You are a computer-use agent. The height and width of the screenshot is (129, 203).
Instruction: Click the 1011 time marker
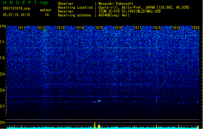click(22, 28)
